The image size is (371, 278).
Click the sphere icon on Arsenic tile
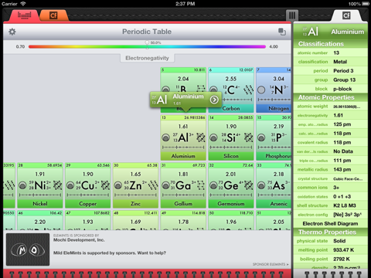tap(261, 185)
